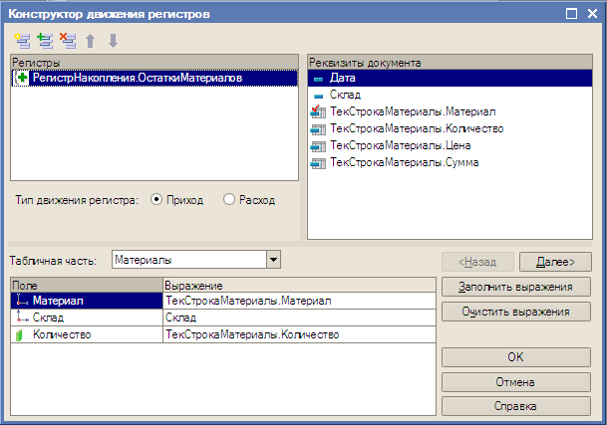
Task: Click the Справка button
Action: pos(516,406)
